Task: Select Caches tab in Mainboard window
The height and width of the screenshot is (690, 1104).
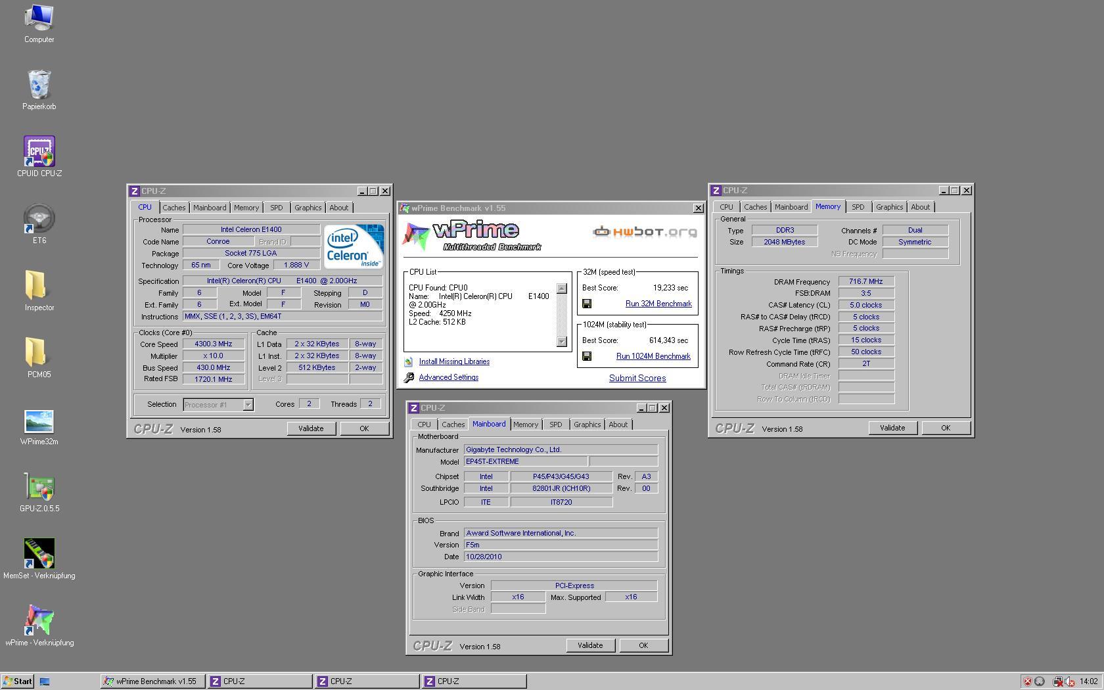Action: click(x=453, y=425)
